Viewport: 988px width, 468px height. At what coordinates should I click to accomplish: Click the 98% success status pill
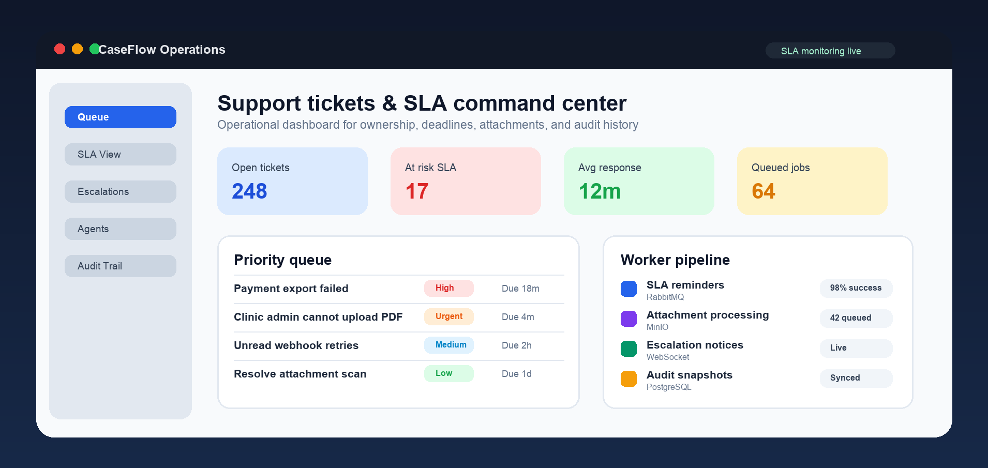pyautogui.click(x=856, y=288)
